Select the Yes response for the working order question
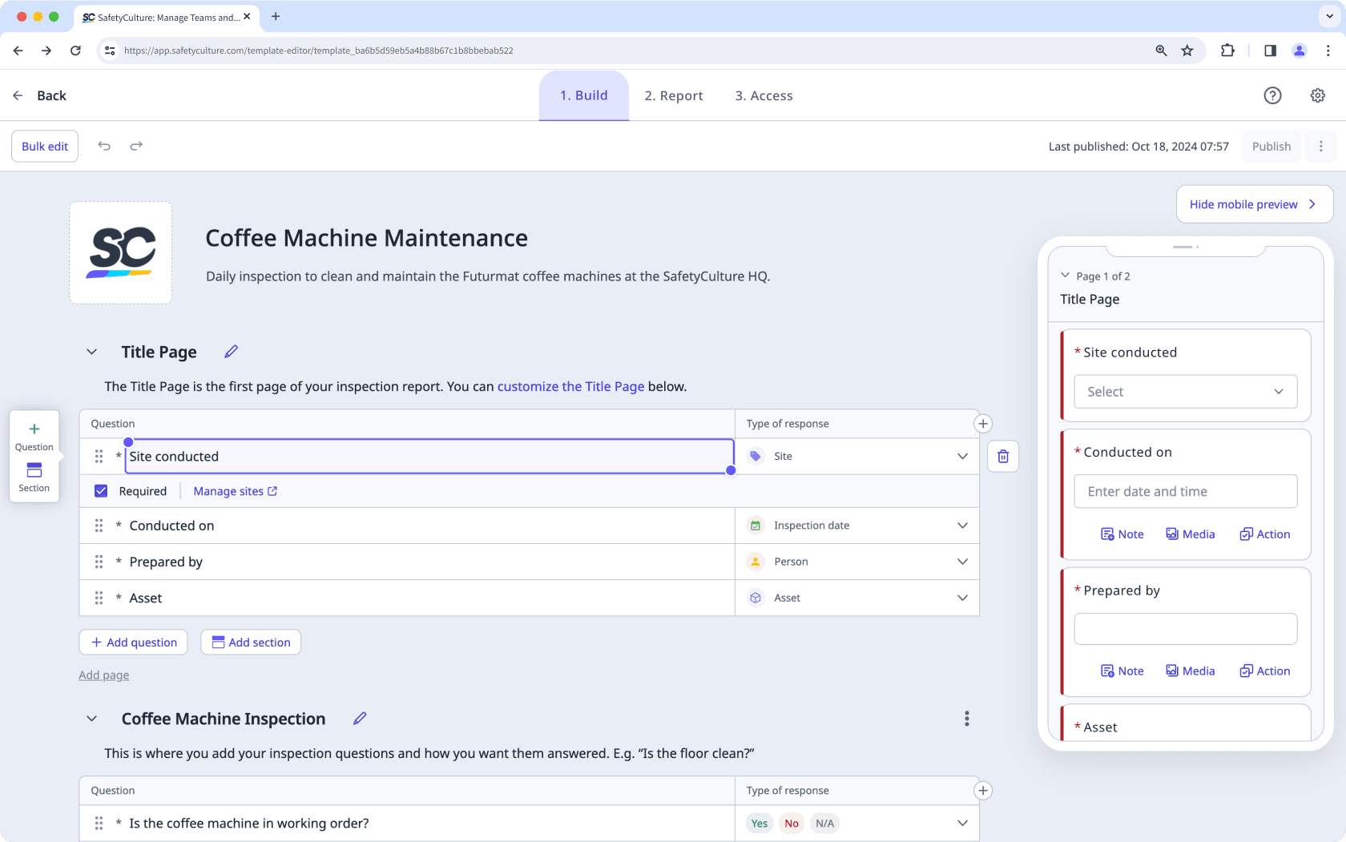Image resolution: width=1346 pixels, height=842 pixels. tap(758, 823)
